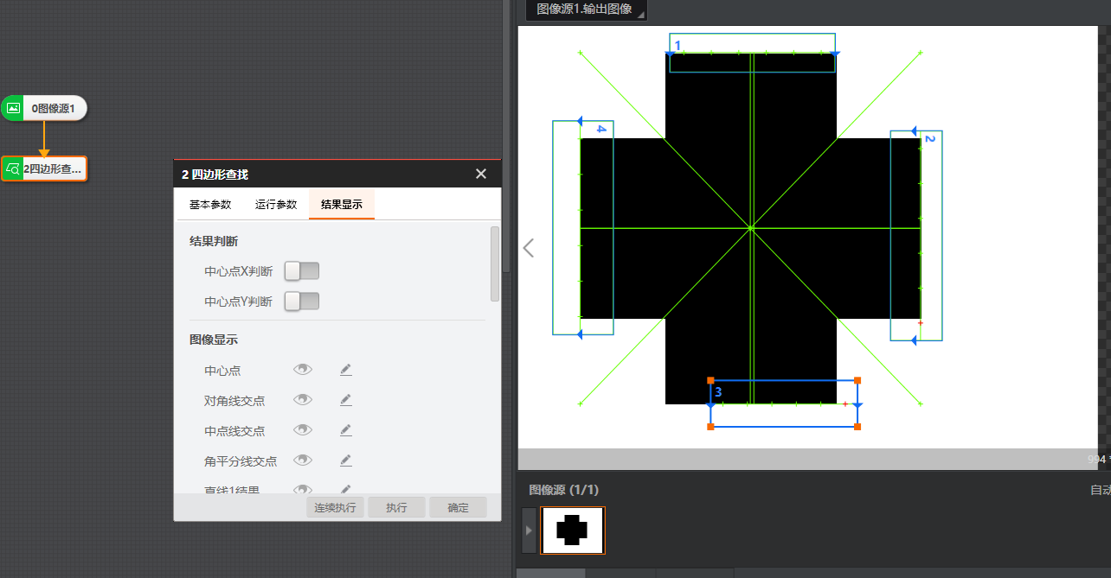Viewport: 1111px width, 578px height.
Task: Toggle visibility of 对角线交点
Action: coord(302,400)
